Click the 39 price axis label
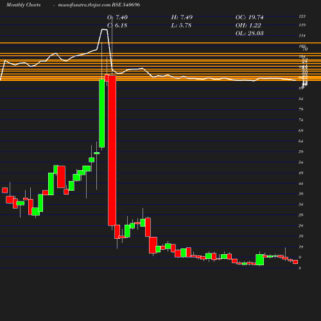321x321 pixels. click(301, 194)
